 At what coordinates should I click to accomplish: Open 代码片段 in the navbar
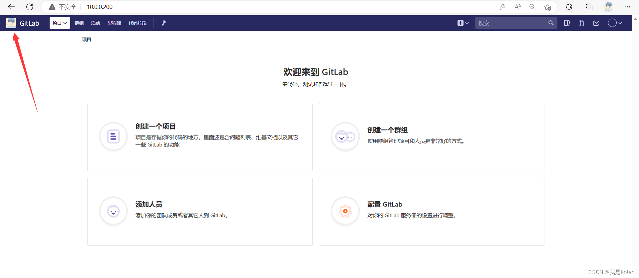138,23
